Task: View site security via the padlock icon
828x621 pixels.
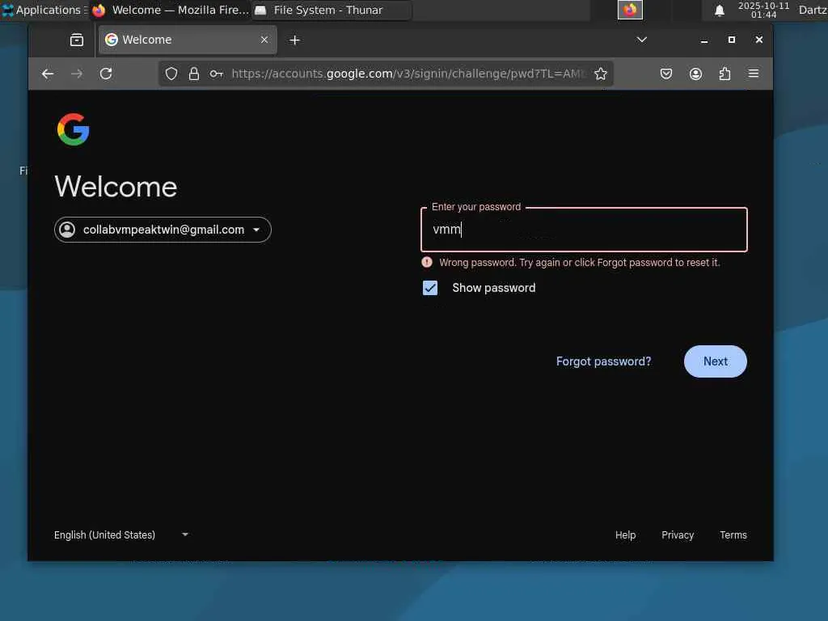Action: [194, 74]
